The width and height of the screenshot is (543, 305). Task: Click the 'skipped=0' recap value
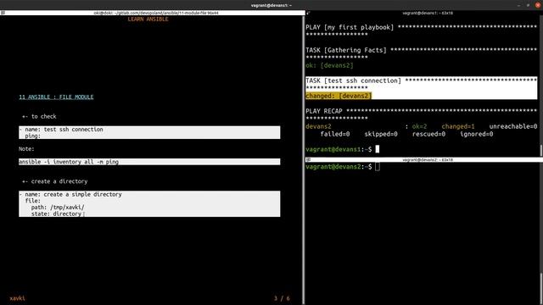click(x=381, y=134)
